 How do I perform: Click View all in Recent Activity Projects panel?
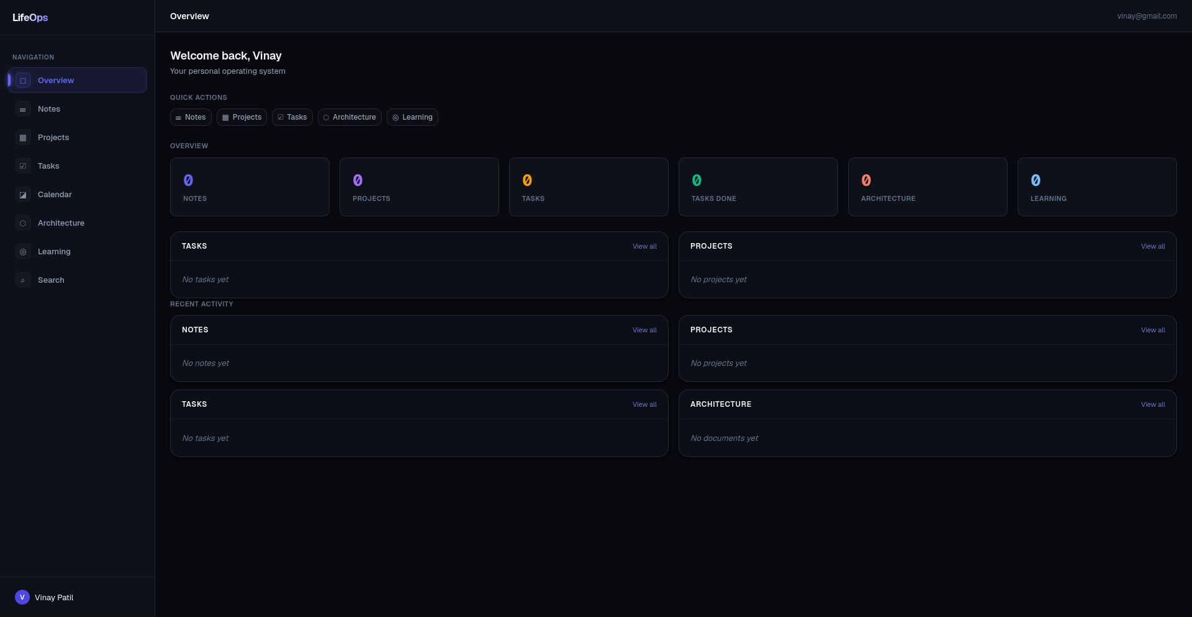pos(1153,331)
